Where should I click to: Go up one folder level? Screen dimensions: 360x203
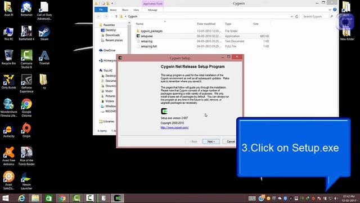coord(116,16)
